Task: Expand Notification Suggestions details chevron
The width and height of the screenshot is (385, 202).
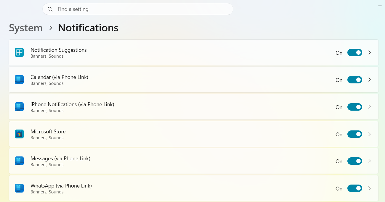Action: [370, 52]
